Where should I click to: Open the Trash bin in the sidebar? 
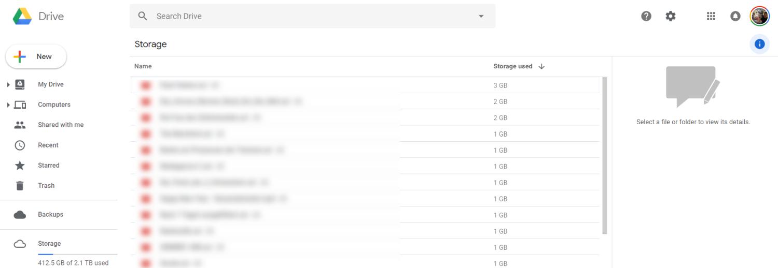point(46,185)
